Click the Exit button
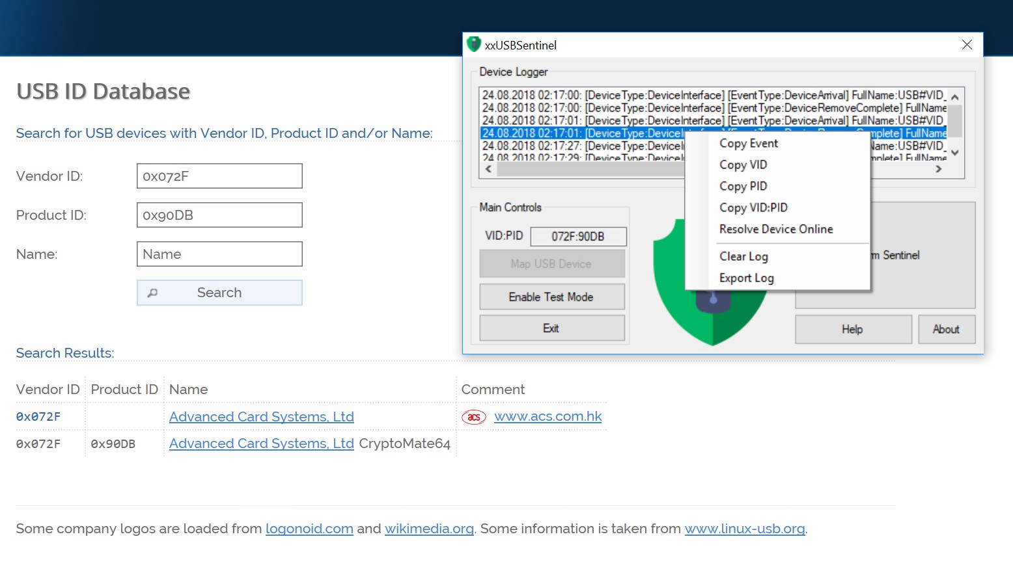 (552, 328)
